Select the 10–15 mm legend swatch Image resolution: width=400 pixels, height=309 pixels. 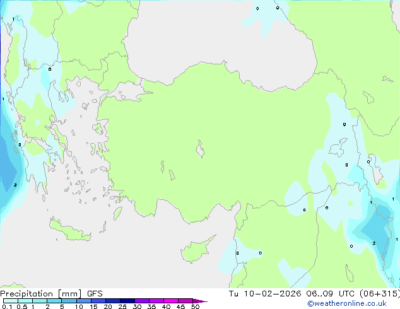click(x=84, y=301)
